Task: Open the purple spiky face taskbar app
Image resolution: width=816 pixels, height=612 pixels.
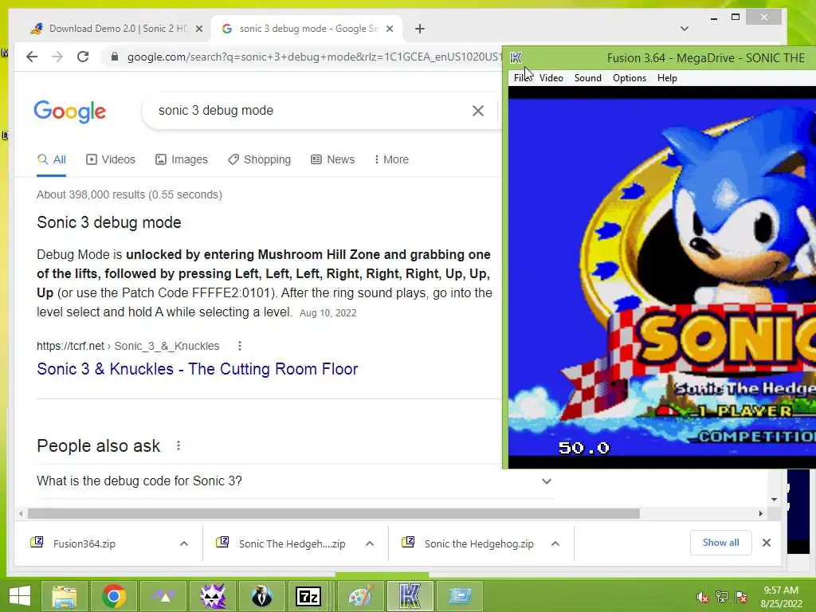Action: pyautogui.click(x=213, y=596)
